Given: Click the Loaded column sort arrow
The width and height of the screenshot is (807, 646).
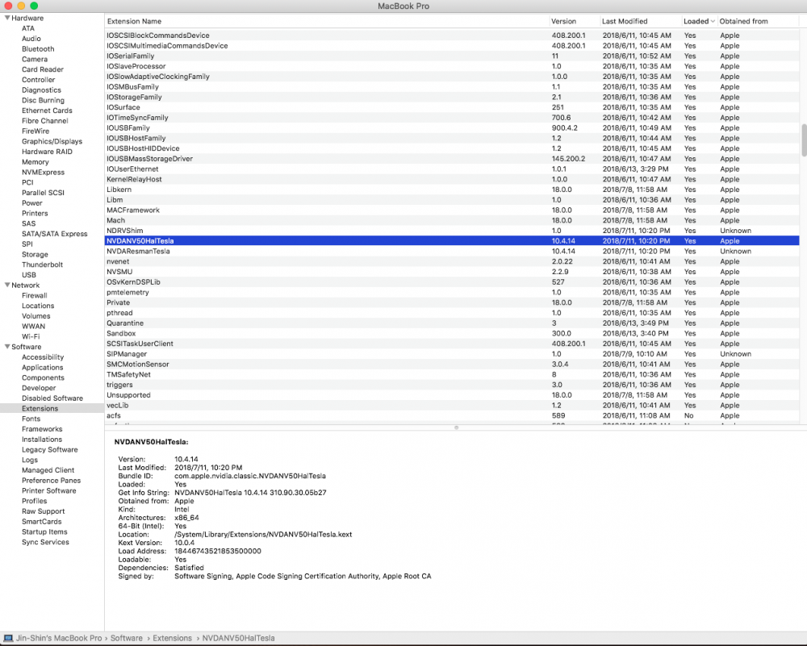Looking at the screenshot, I should [x=713, y=21].
